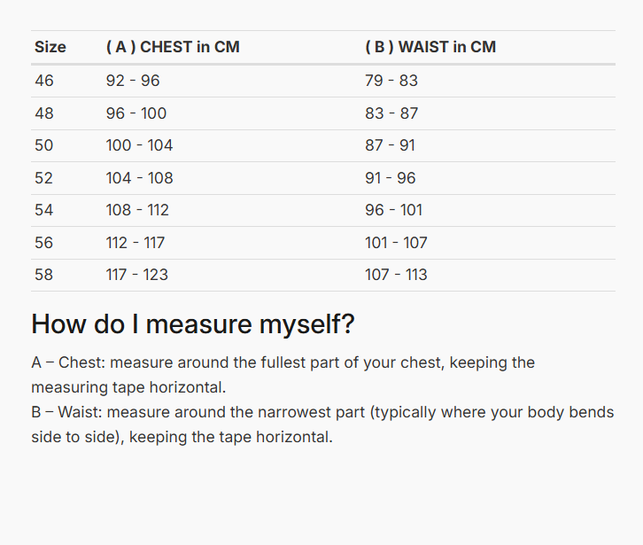Click waist measurement "79 - 83"

391,81
